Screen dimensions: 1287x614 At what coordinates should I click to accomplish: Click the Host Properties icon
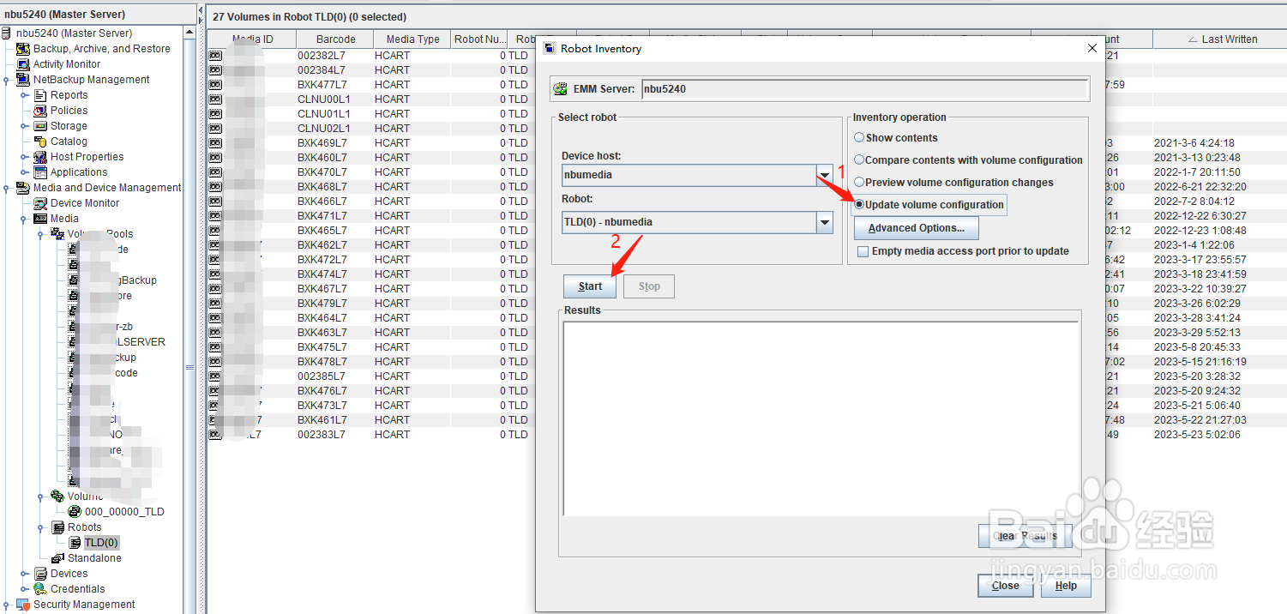click(40, 157)
